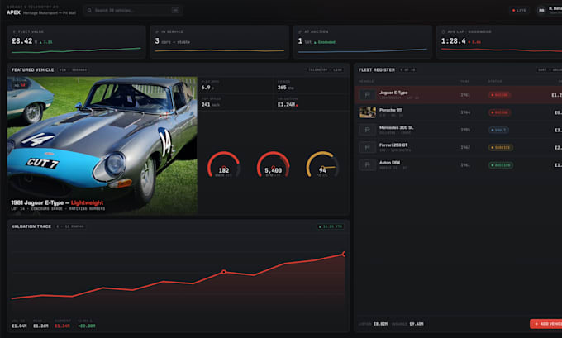Image resolution: width=562 pixels, height=338 pixels.
Task: Click the green YTD badge on Valuation Trace
Action: (x=331, y=226)
